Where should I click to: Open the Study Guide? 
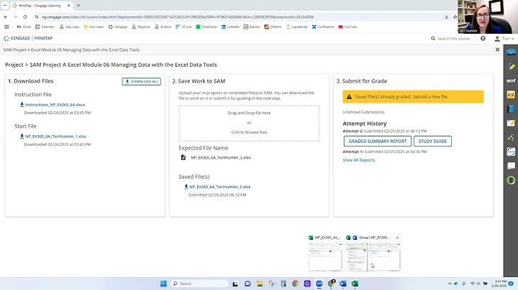pos(432,141)
